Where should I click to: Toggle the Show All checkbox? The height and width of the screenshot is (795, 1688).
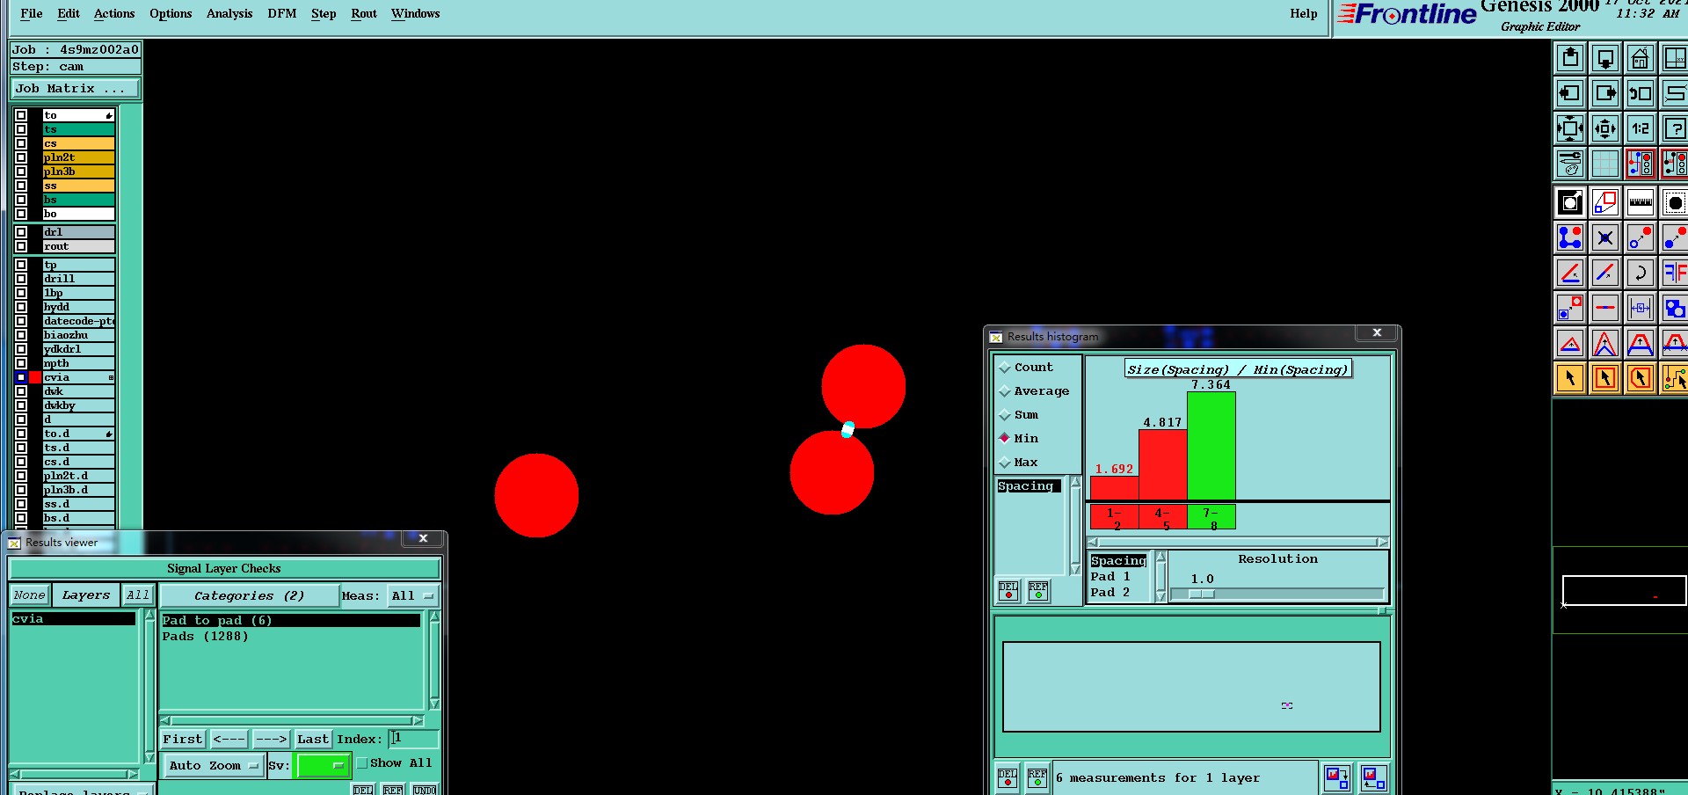pyautogui.click(x=362, y=763)
